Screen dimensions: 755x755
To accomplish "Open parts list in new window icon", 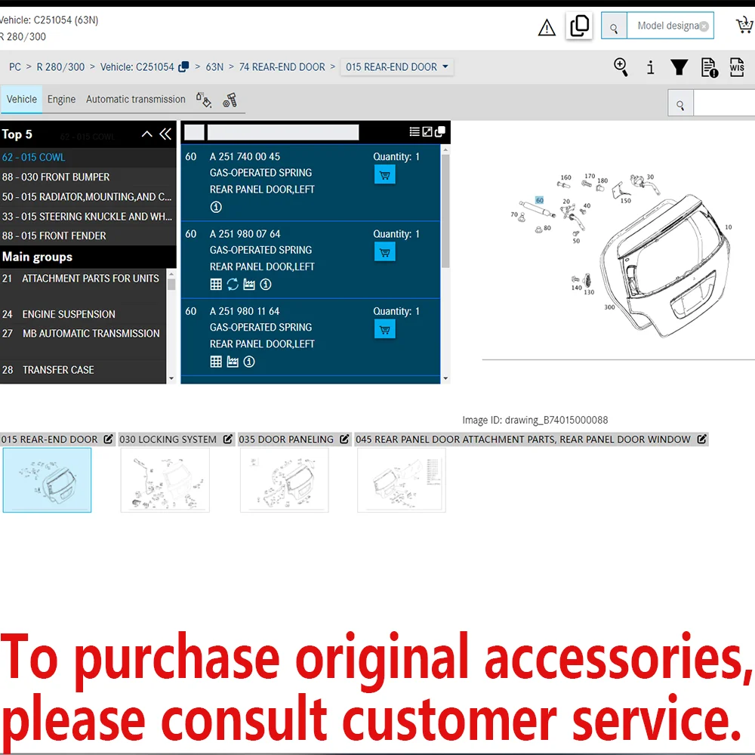I will [439, 132].
